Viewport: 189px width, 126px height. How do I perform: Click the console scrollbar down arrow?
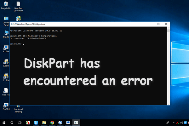(x=169, y=104)
